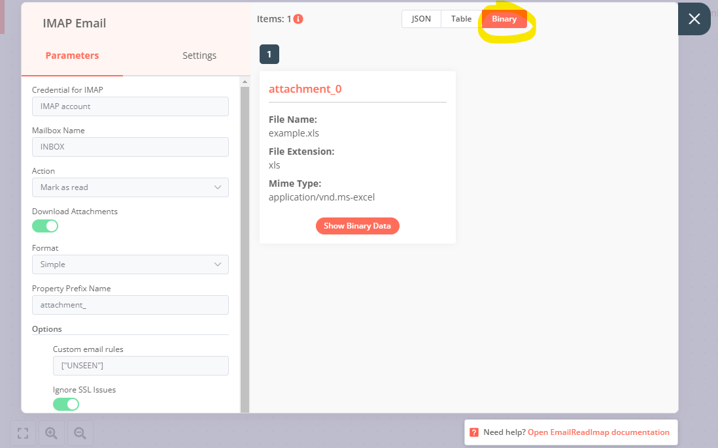Click the Custom email rules input field

pos(141,366)
